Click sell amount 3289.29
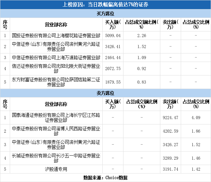Screen dimensions: 211x182 tap(170, 158)
